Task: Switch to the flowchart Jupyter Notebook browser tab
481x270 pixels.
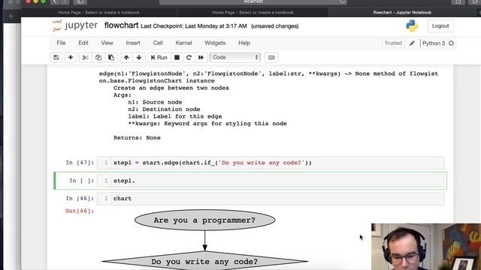Action: [x=402, y=13]
